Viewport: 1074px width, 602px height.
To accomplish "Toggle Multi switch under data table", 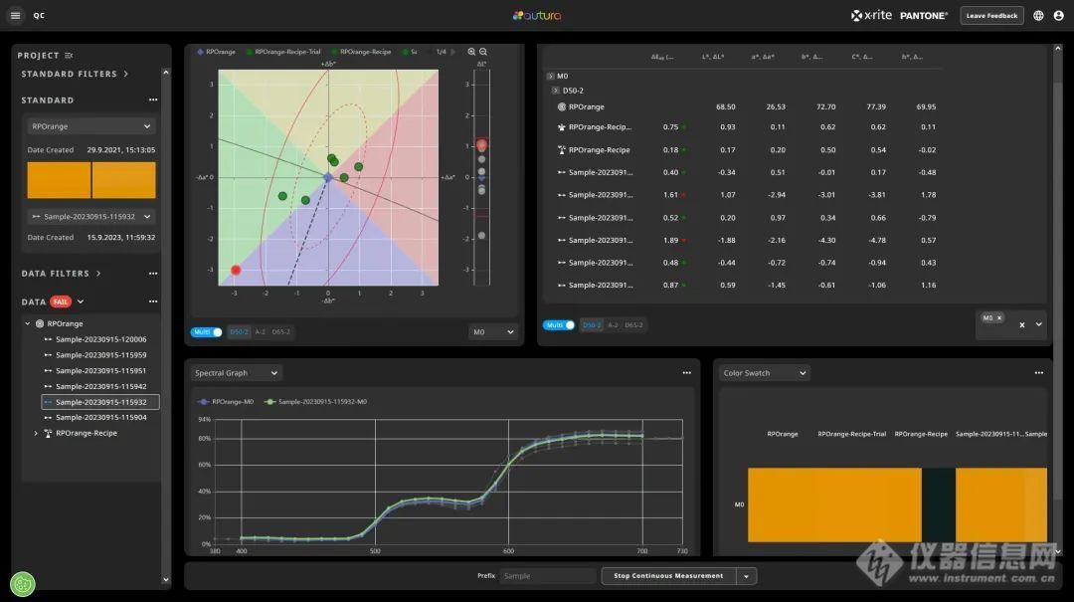I will pos(559,325).
